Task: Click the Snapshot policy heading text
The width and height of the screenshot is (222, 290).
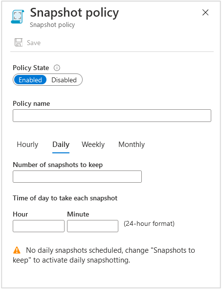Action: coord(74,13)
